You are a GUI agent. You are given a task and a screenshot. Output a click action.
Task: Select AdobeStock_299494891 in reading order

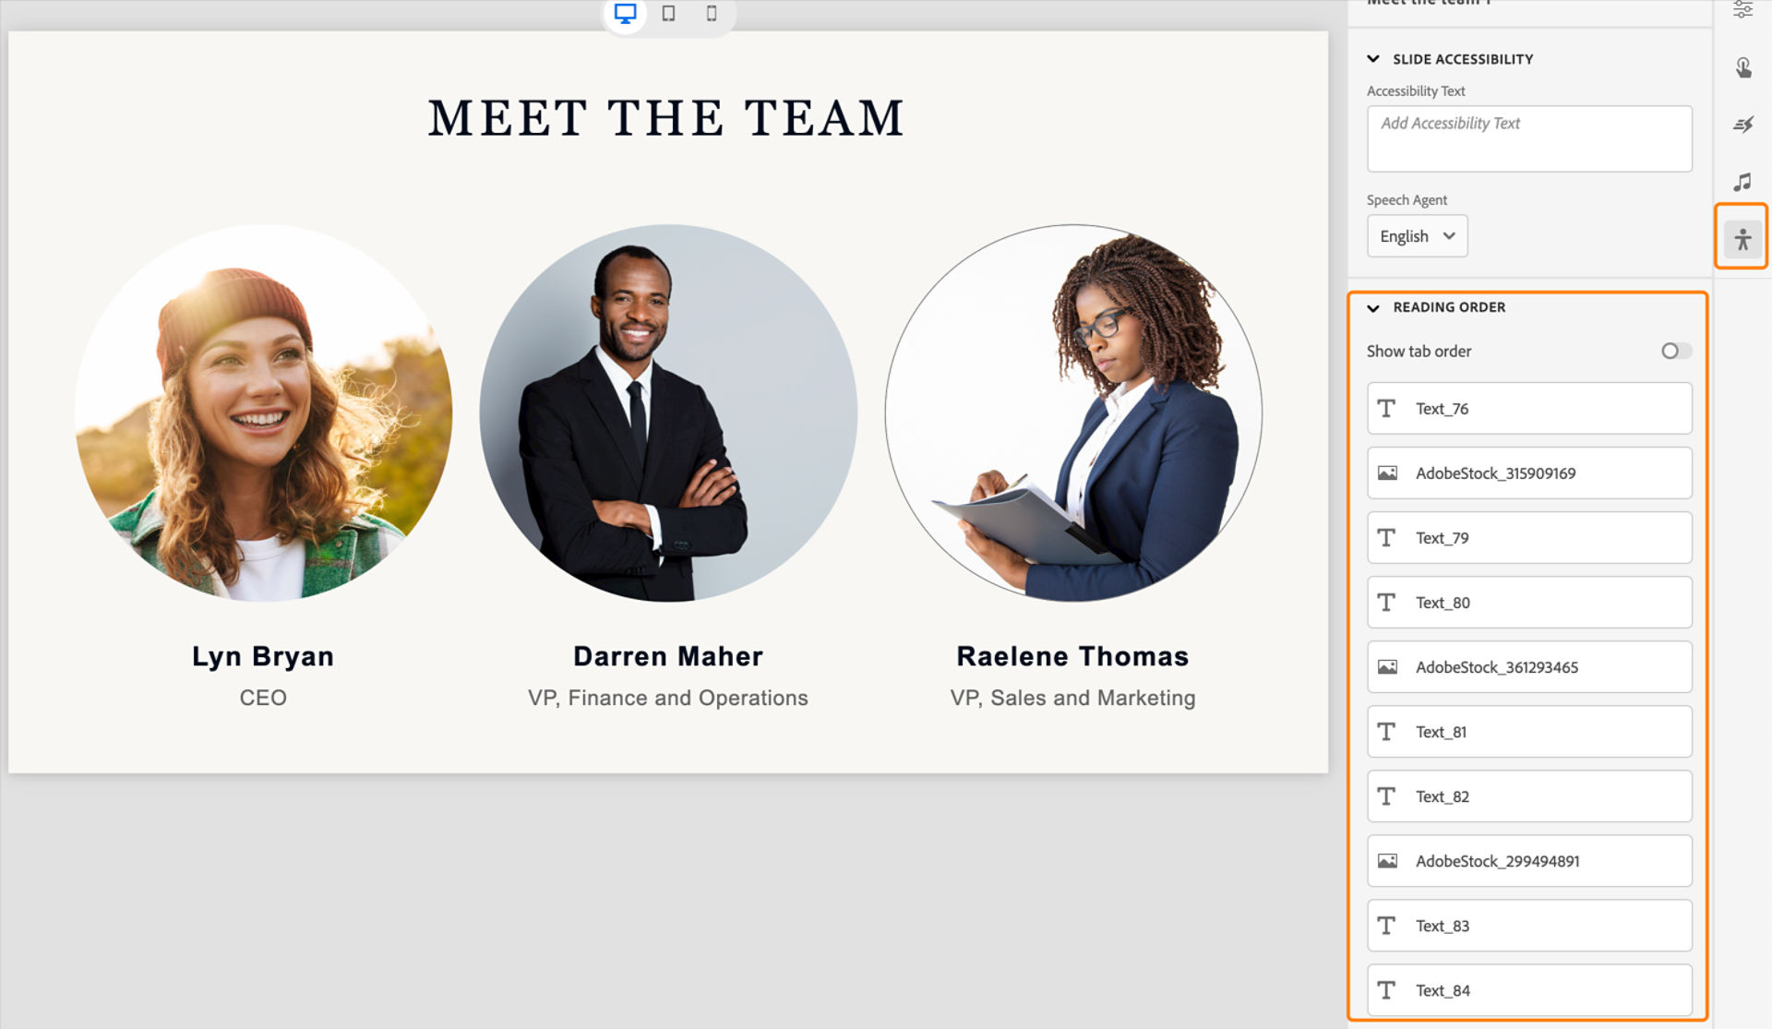click(1528, 860)
